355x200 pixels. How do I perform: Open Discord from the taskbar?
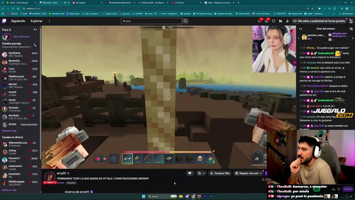[x=187, y=196]
